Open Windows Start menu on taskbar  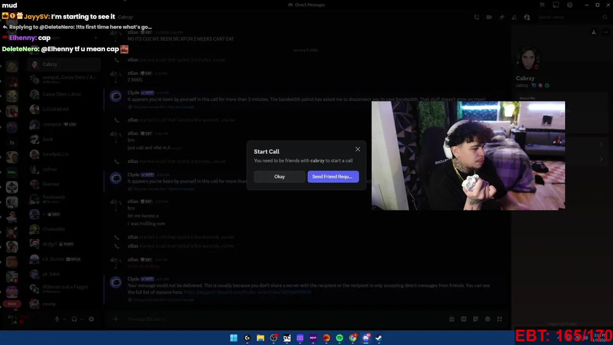234,338
